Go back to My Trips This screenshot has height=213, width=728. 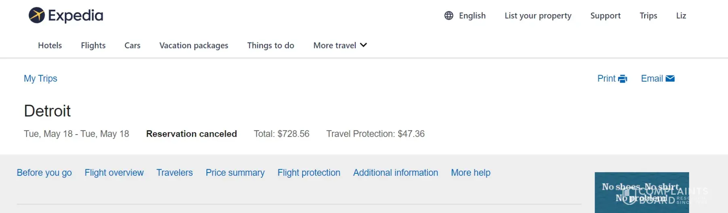point(40,78)
